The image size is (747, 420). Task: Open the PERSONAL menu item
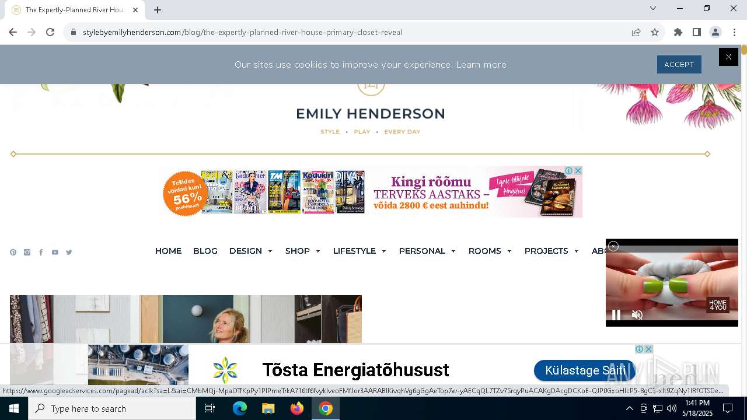coord(422,251)
